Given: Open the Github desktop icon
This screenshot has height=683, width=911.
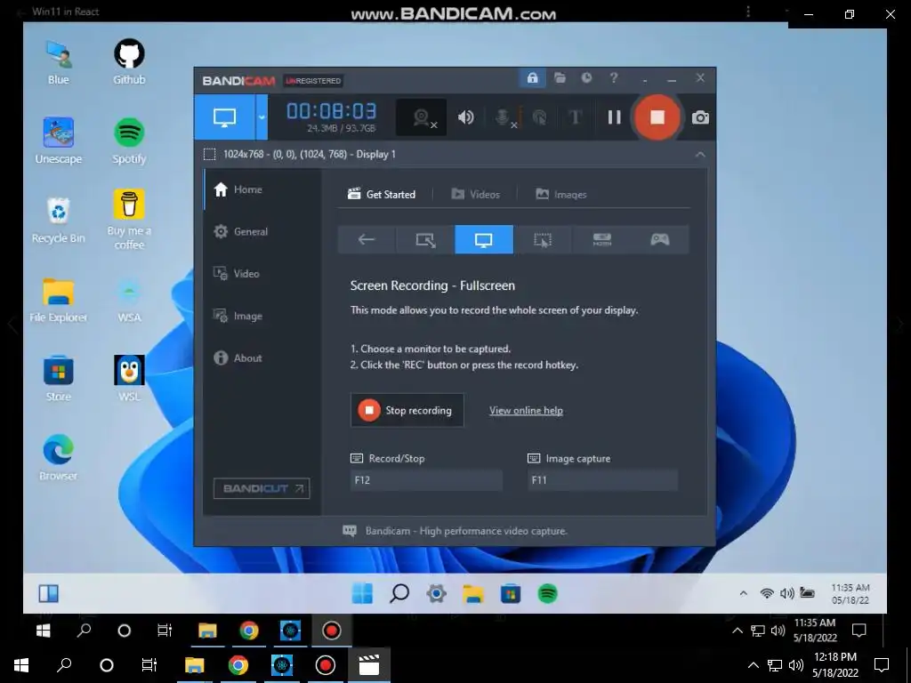Looking at the screenshot, I should [129, 62].
